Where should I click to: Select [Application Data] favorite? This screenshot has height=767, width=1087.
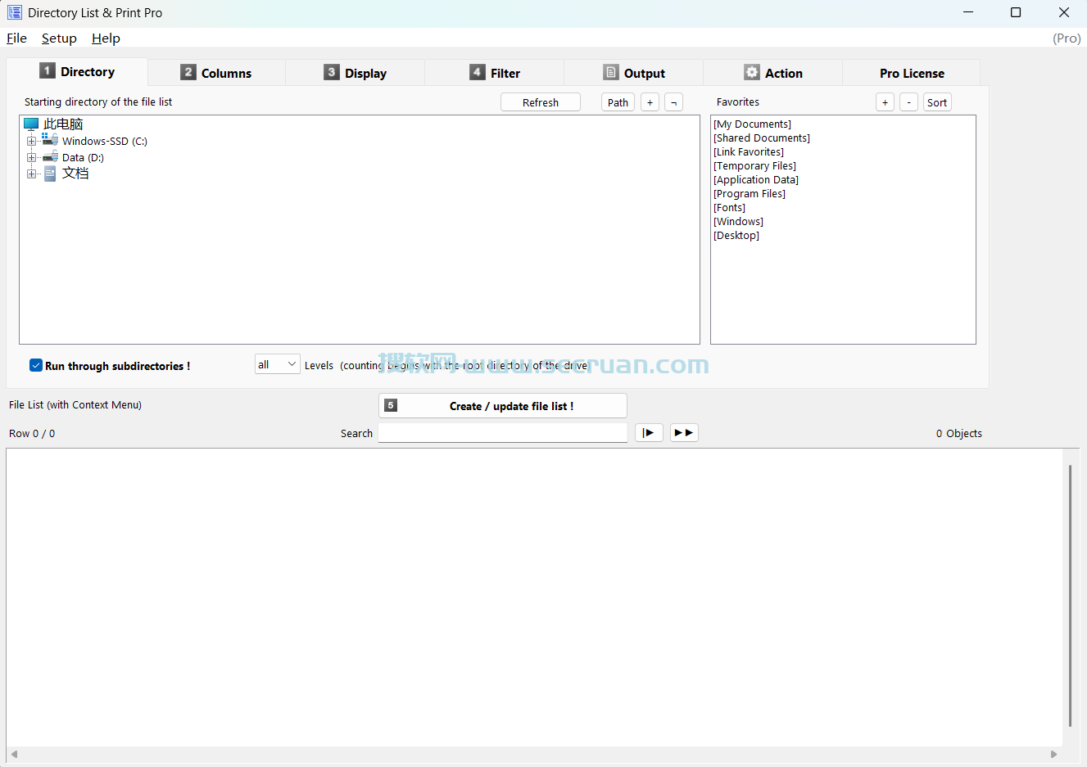point(756,180)
